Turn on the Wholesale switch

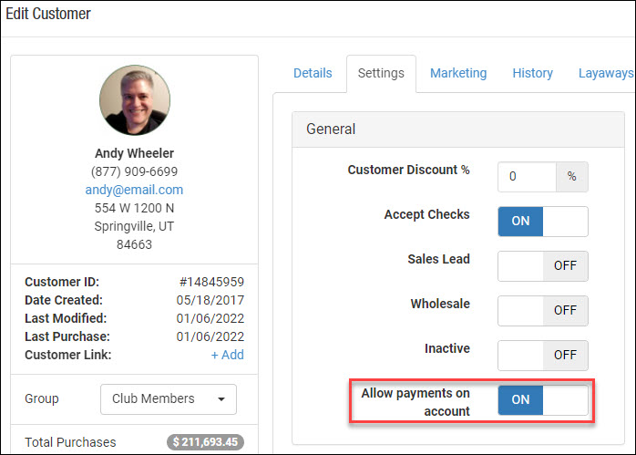(543, 311)
